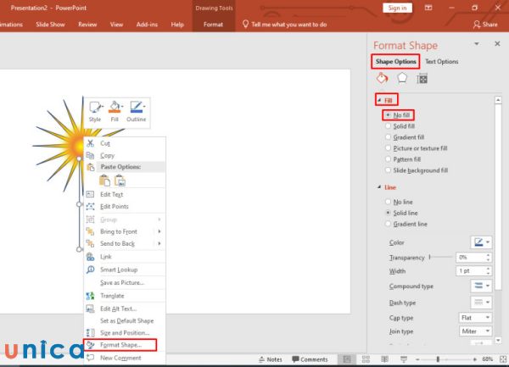Adjust the Transparency slider
This screenshot has width=509, height=367.
pyautogui.click(x=429, y=256)
